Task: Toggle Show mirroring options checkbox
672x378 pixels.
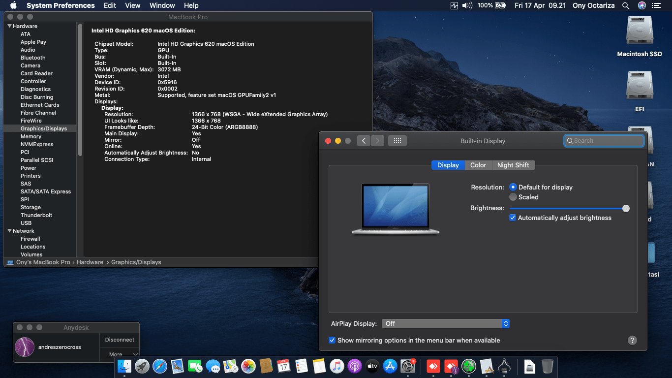Action: [332, 340]
